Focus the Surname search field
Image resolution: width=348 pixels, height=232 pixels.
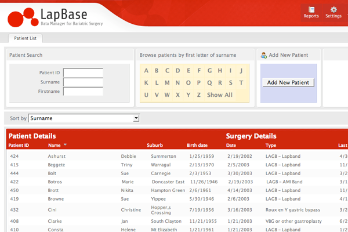pos(83,82)
